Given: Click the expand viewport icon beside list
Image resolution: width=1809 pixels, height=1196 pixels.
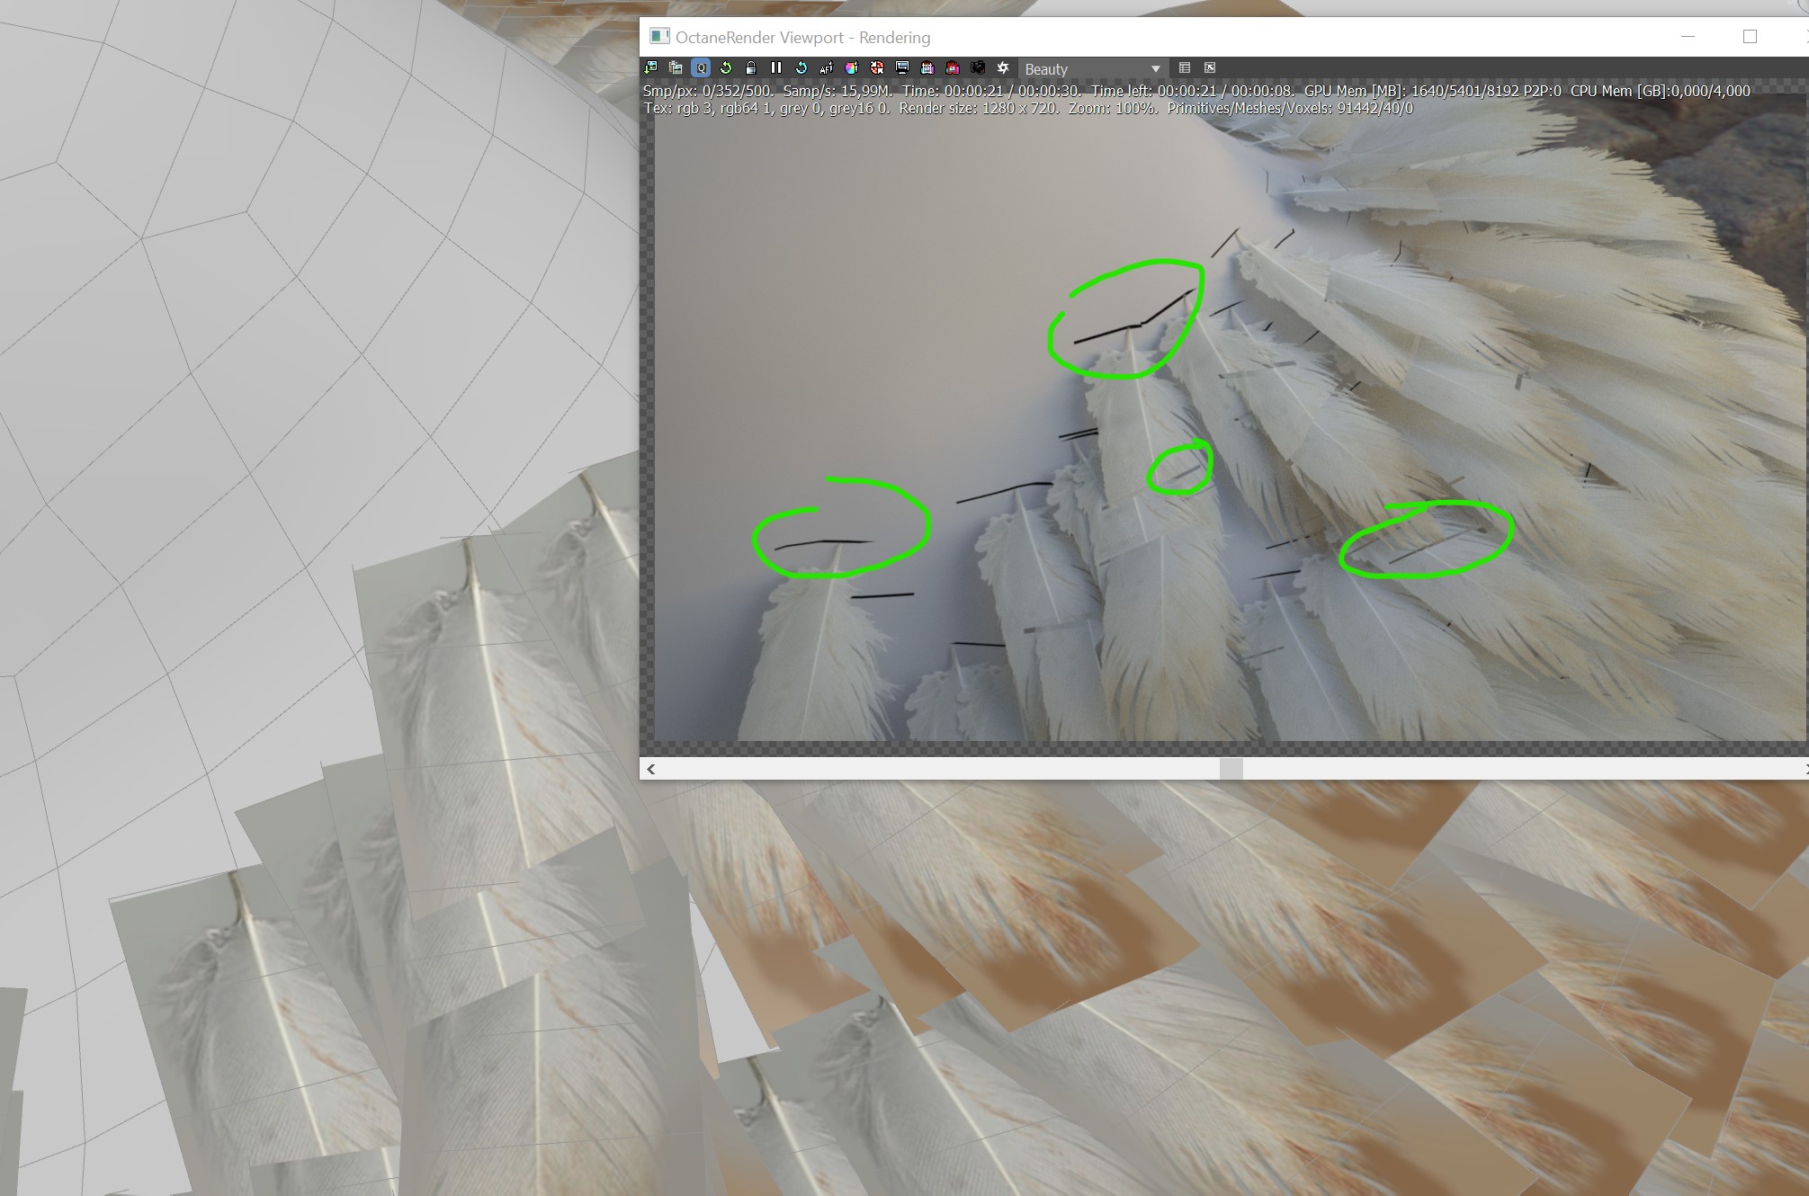Looking at the screenshot, I should coord(1210,68).
